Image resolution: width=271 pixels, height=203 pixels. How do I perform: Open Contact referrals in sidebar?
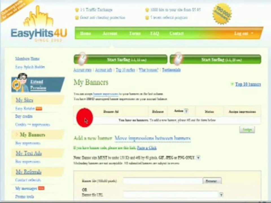pos(28,180)
